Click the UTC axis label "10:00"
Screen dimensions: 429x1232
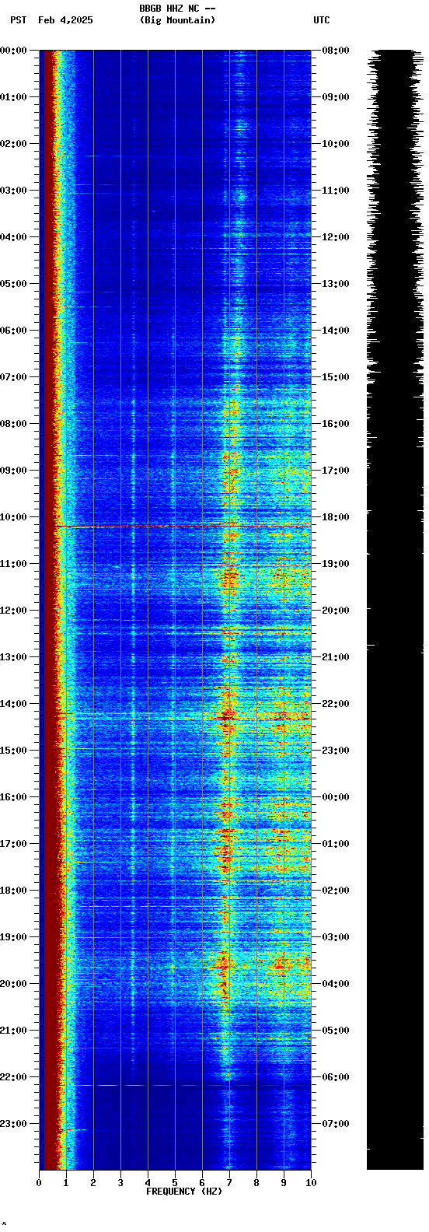[335, 144]
